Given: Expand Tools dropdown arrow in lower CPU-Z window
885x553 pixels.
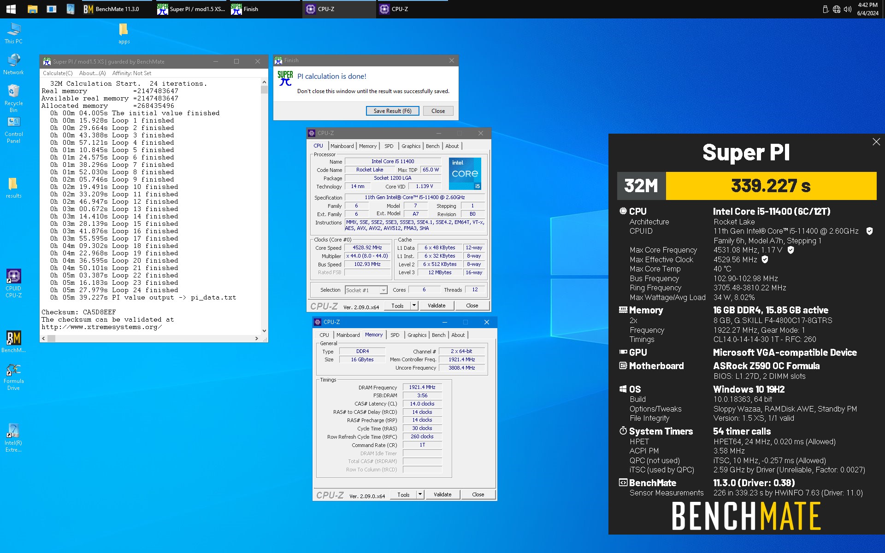Looking at the screenshot, I should [420, 494].
